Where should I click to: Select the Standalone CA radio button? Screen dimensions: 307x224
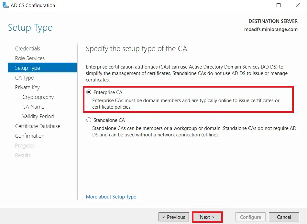89,120
